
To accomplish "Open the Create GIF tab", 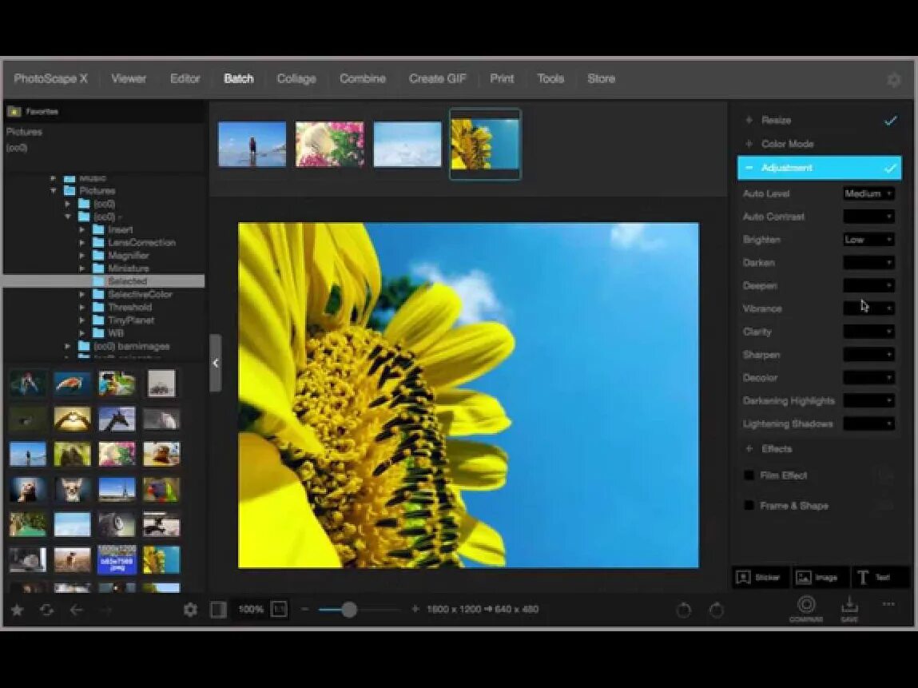I will [437, 78].
